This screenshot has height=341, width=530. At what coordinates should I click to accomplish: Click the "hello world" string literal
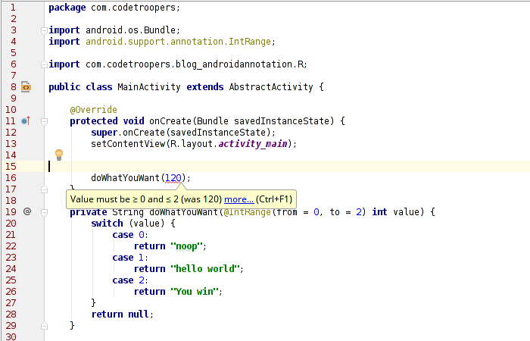click(206, 269)
